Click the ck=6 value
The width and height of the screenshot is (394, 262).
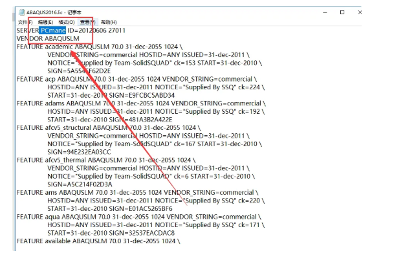click(181, 177)
